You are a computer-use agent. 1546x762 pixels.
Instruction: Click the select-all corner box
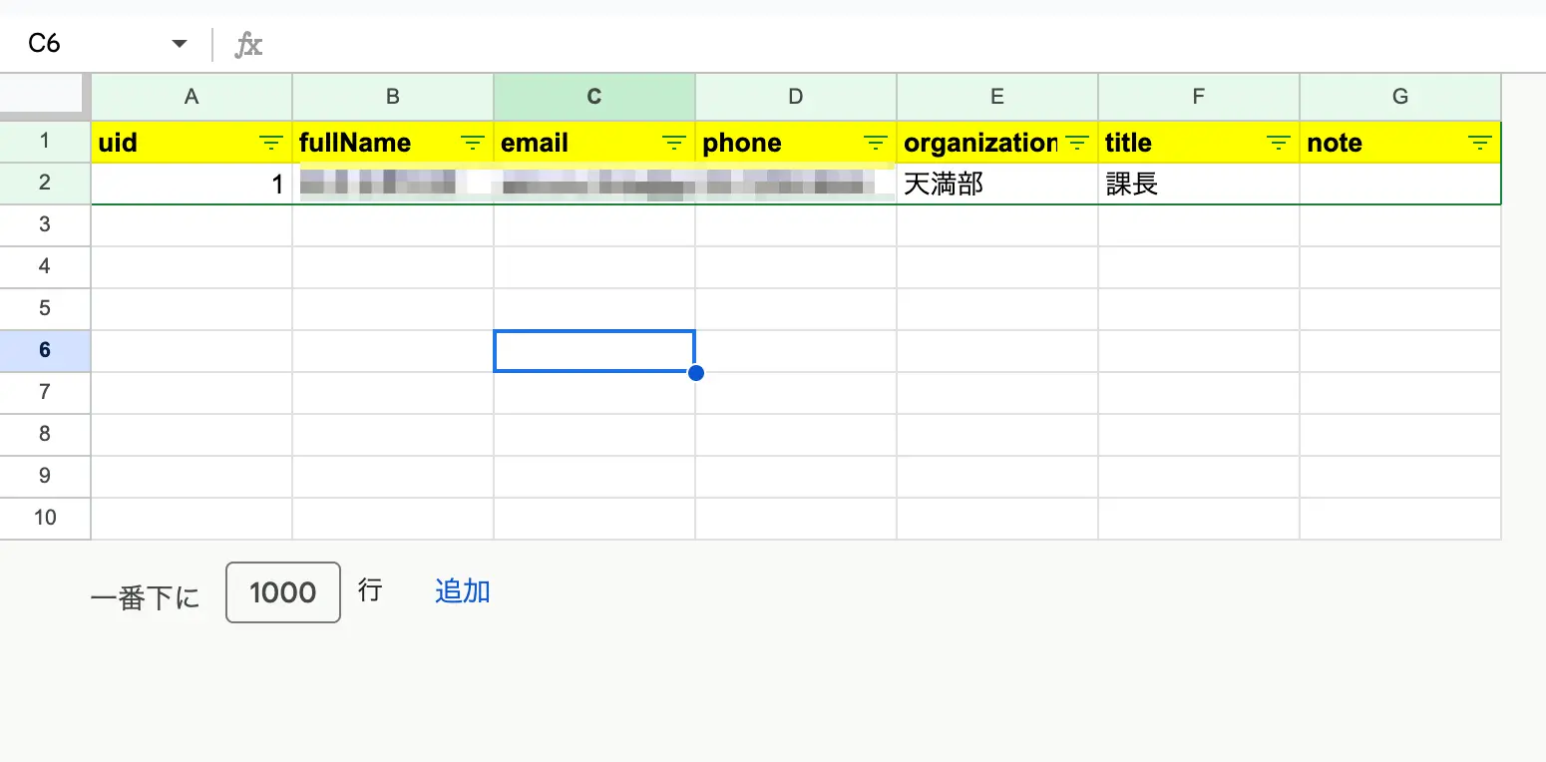(45, 95)
